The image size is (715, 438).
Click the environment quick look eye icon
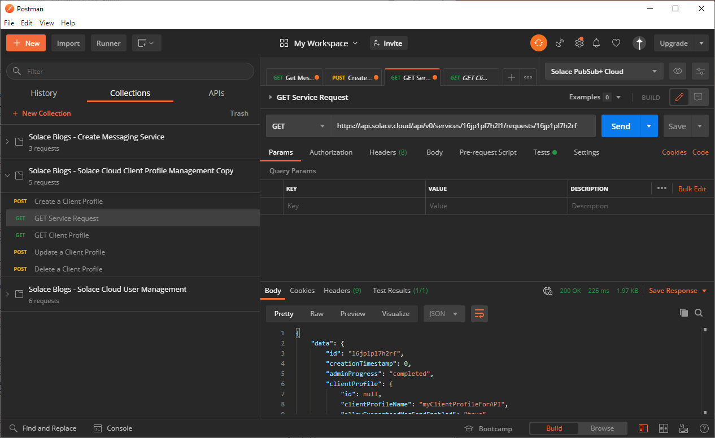pos(678,71)
